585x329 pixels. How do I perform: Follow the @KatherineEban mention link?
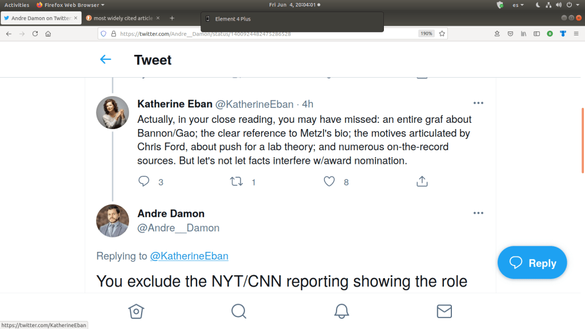coord(189,256)
